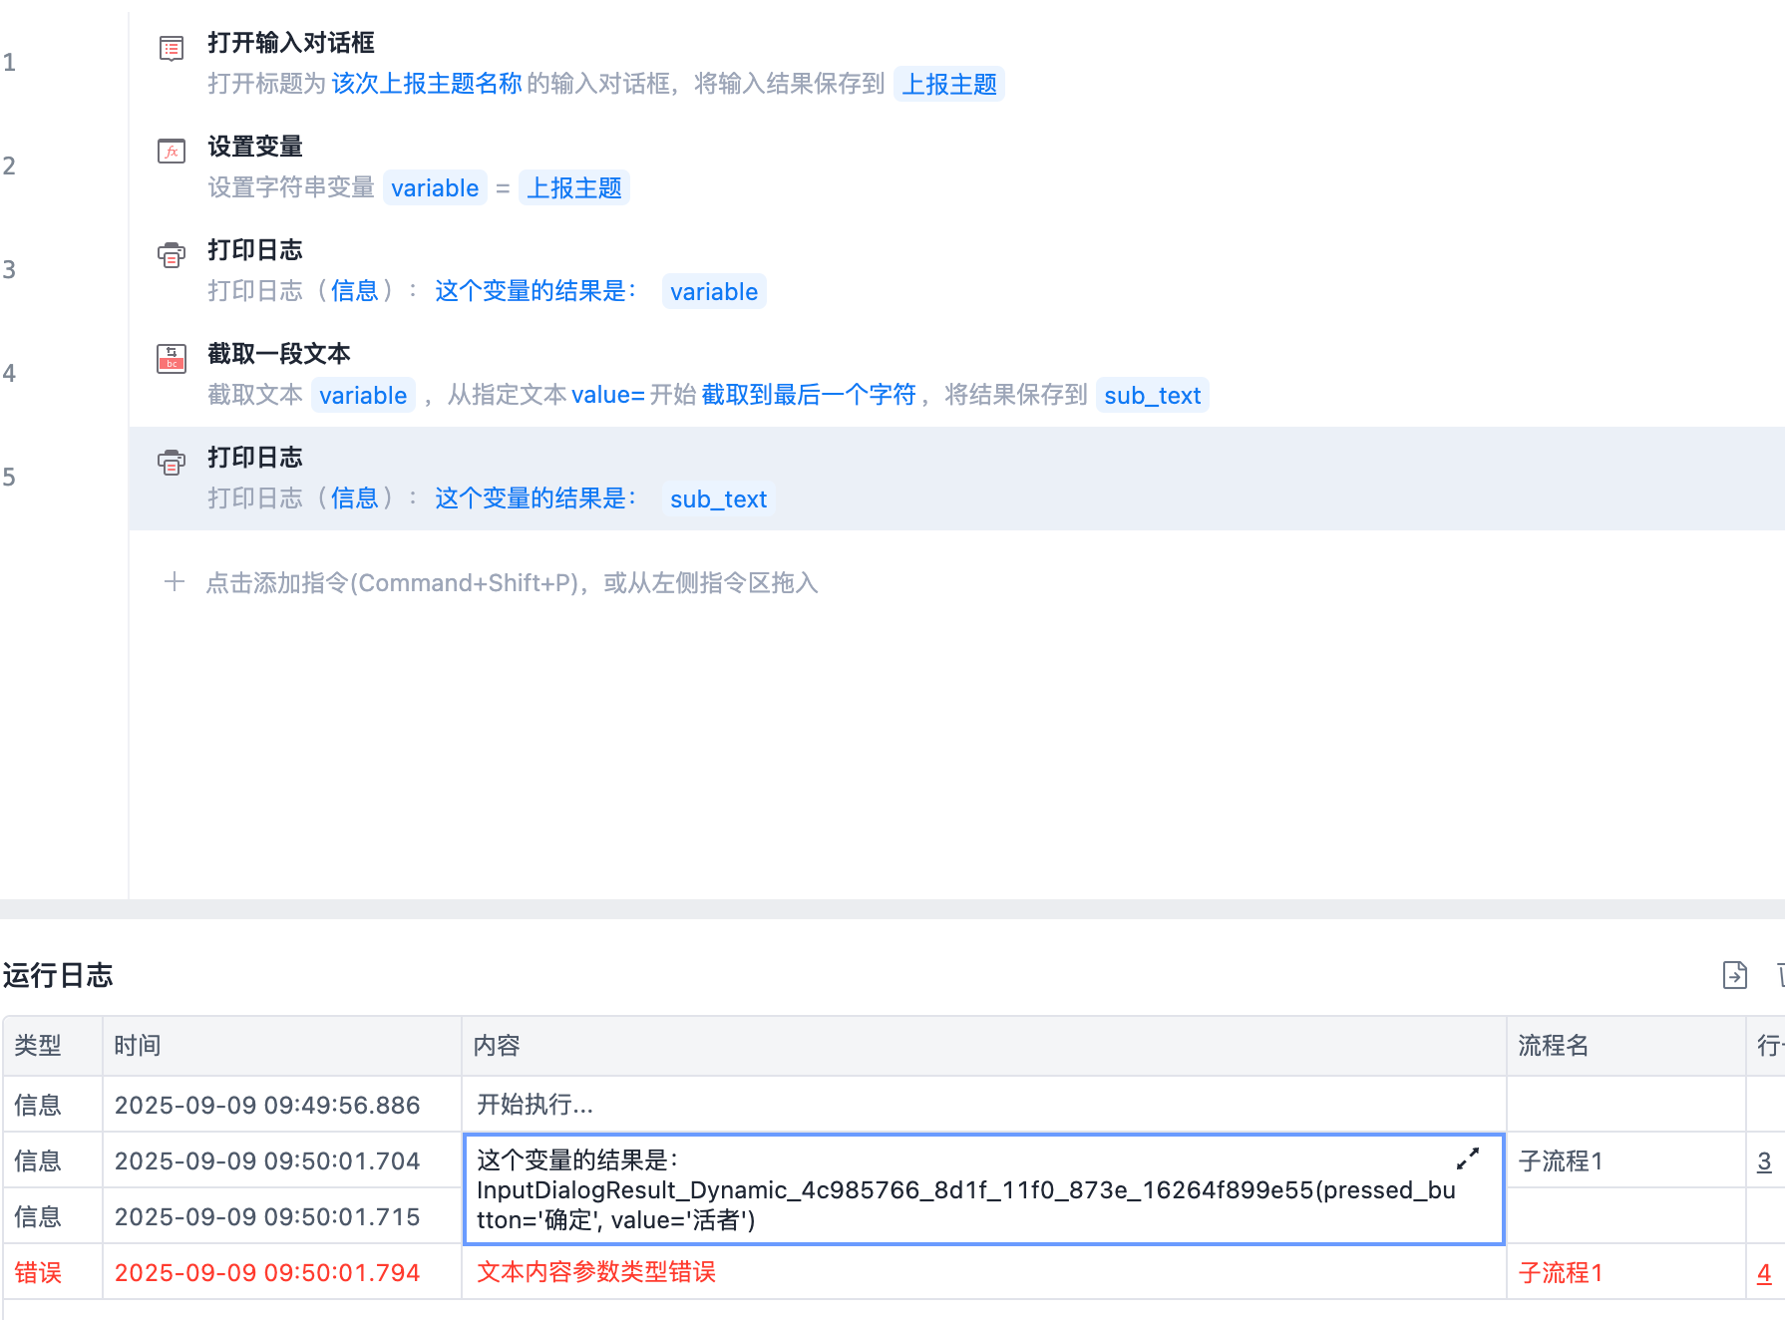Click the export log file icon
Image resolution: width=1785 pixels, height=1320 pixels.
(1735, 975)
